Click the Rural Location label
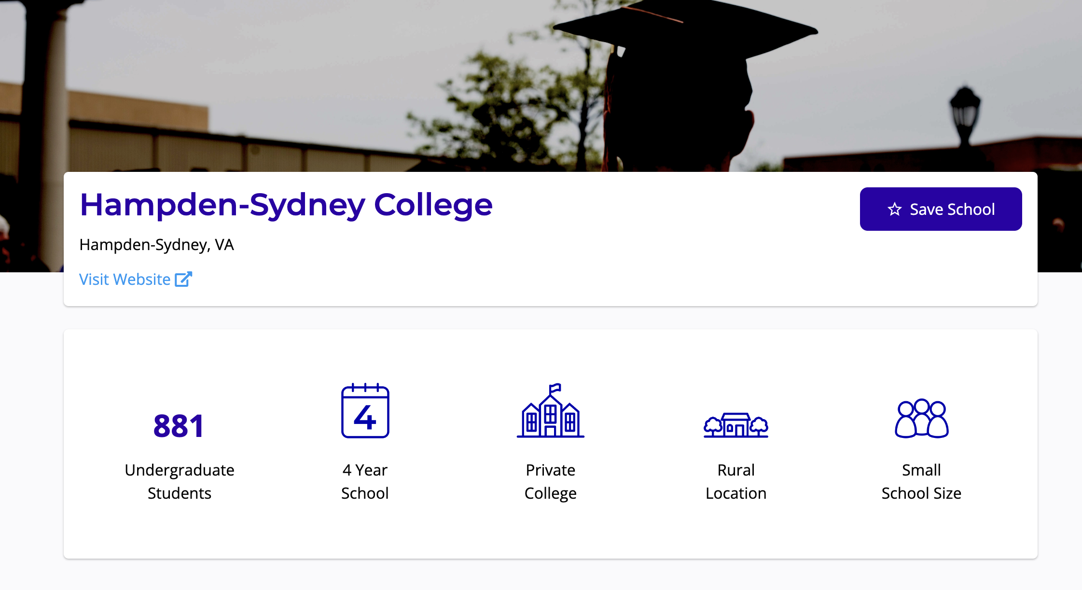The height and width of the screenshot is (590, 1082). (x=735, y=481)
